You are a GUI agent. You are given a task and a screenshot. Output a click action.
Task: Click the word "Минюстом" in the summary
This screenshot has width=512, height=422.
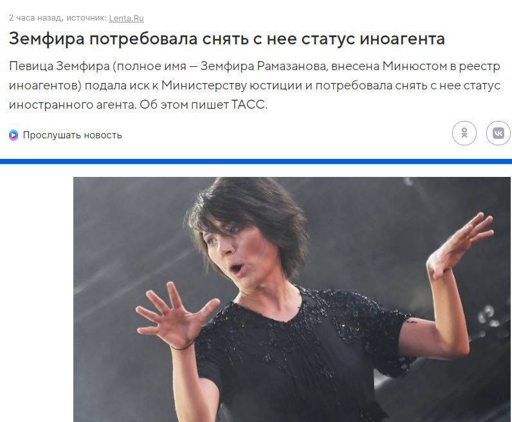[414, 66]
